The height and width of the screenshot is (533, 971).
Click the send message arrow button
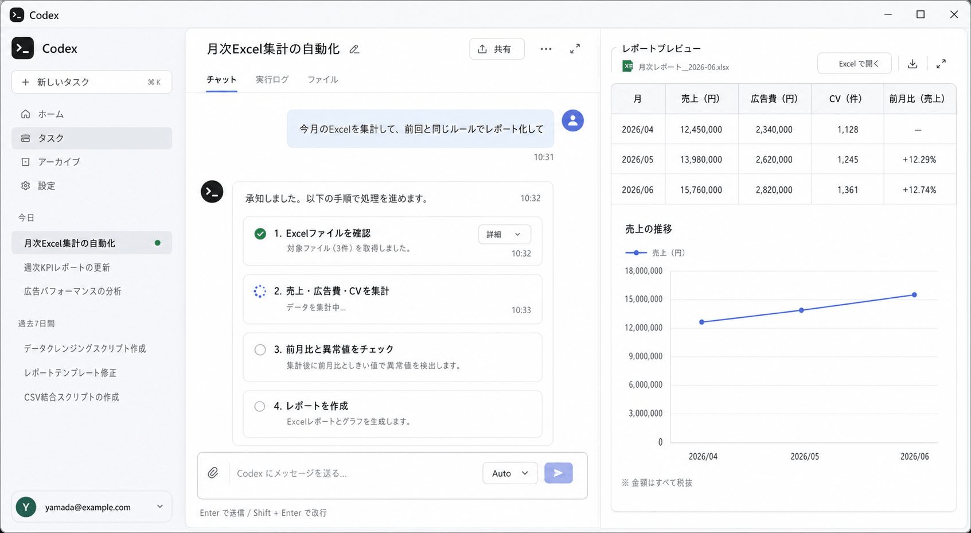558,473
